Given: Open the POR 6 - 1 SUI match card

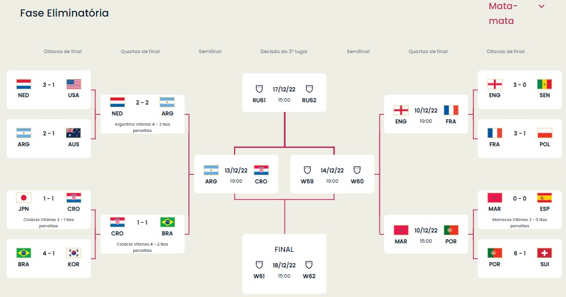Looking at the screenshot, I should tap(519, 258).
